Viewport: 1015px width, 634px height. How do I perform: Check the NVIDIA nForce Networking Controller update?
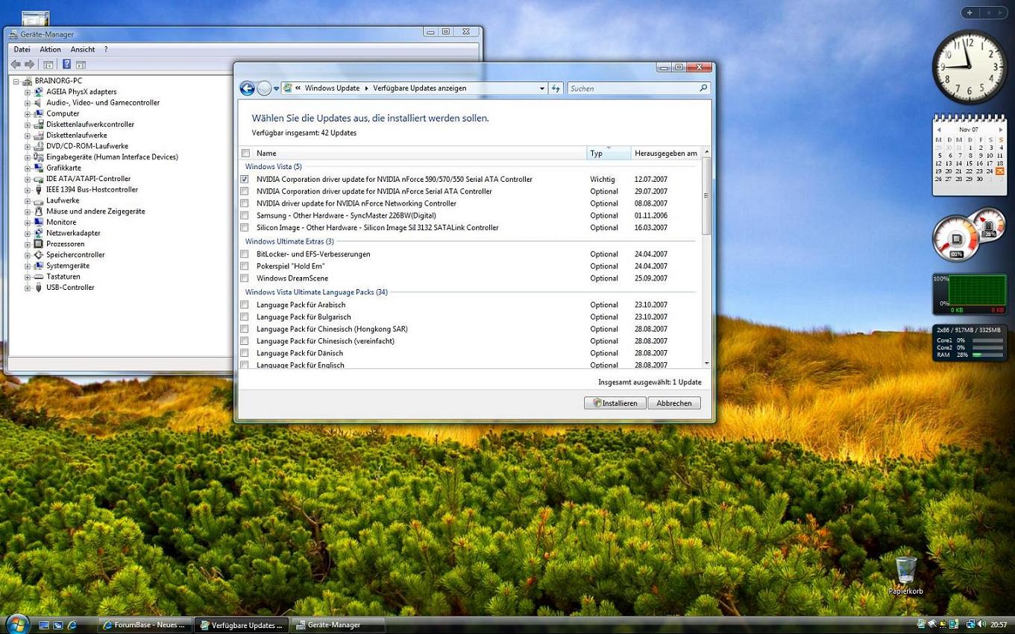(x=245, y=203)
